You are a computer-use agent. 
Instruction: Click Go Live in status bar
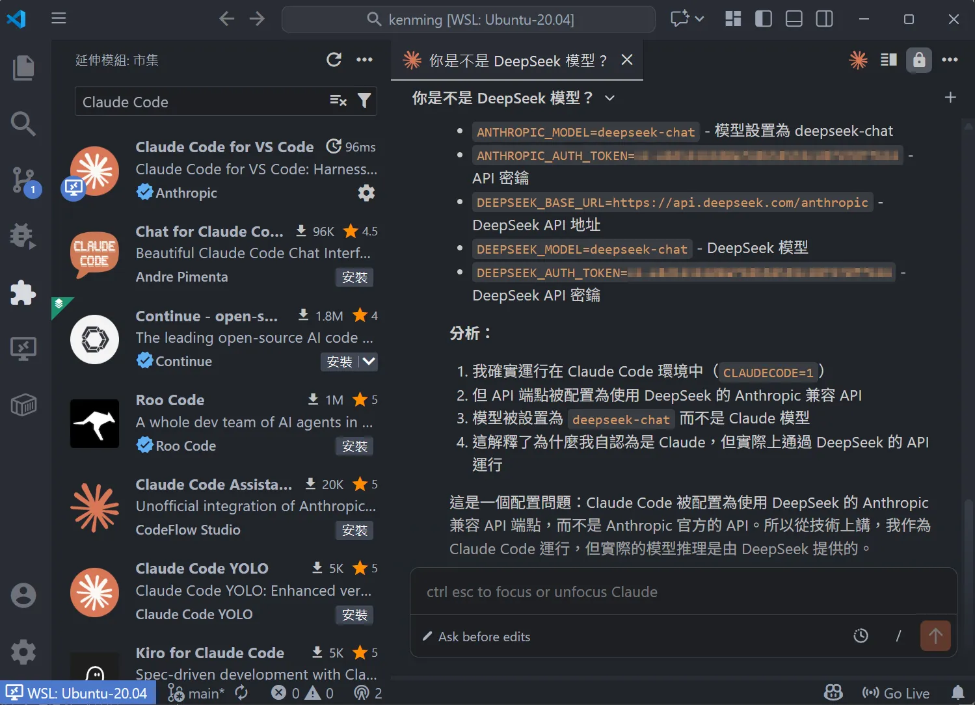[896, 693]
